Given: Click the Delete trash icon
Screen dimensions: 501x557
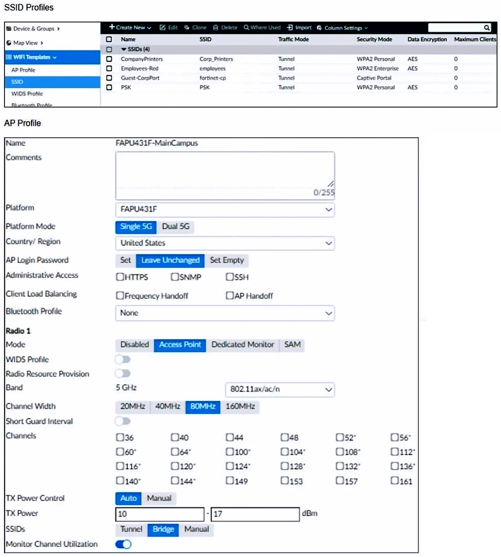Looking at the screenshot, I should click(x=215, y=28).
